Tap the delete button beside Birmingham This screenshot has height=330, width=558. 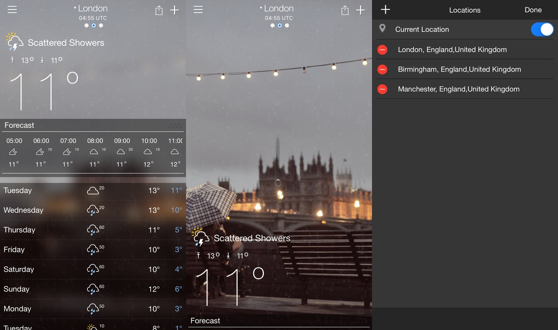pos(382,69)
